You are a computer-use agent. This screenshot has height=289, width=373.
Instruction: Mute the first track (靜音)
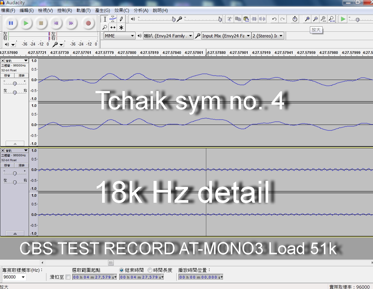pyautogui.click(x=7, y=75)
